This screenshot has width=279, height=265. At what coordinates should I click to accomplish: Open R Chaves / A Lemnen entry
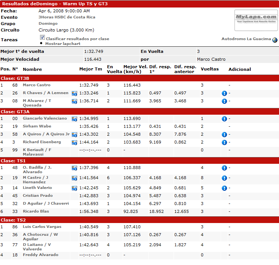coord(46,93)
